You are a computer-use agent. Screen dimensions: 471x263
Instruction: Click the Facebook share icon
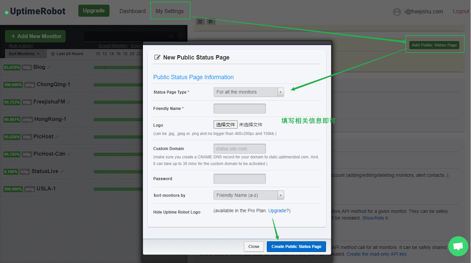[x=211, y=22]
